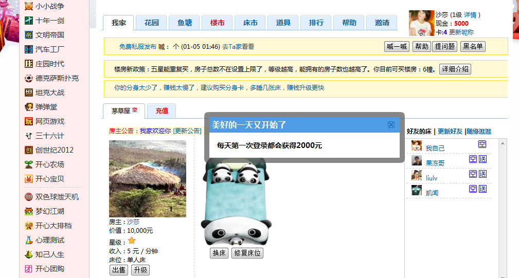This screenshot has height=278, width=519.
Task: Click the 坦克大战 sidebar icon
Action: tap(29, 92)
